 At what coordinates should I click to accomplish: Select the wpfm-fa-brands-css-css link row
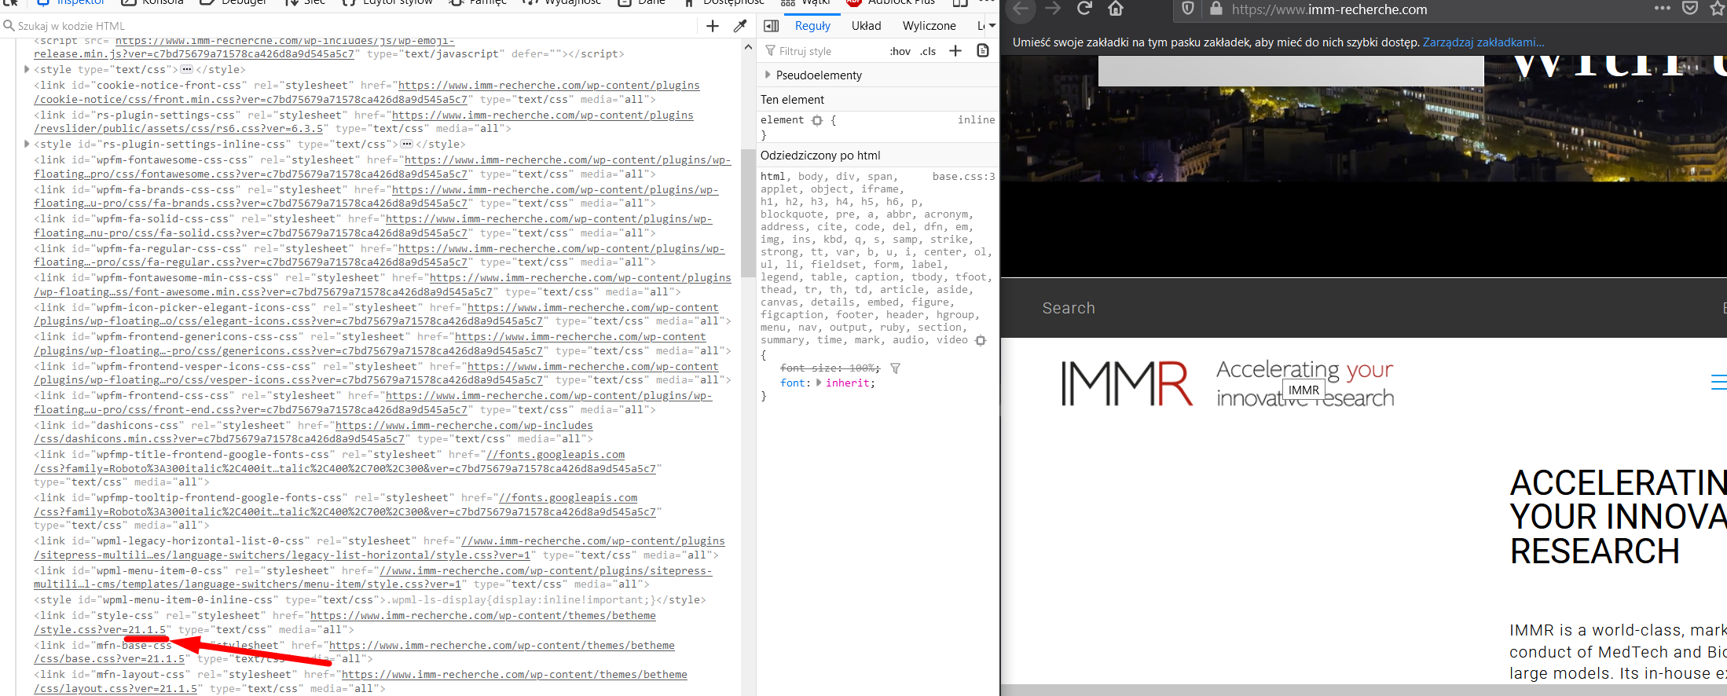(376, 196)
